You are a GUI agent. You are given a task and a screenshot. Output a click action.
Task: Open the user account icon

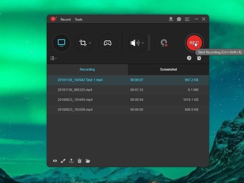(171, 19)
